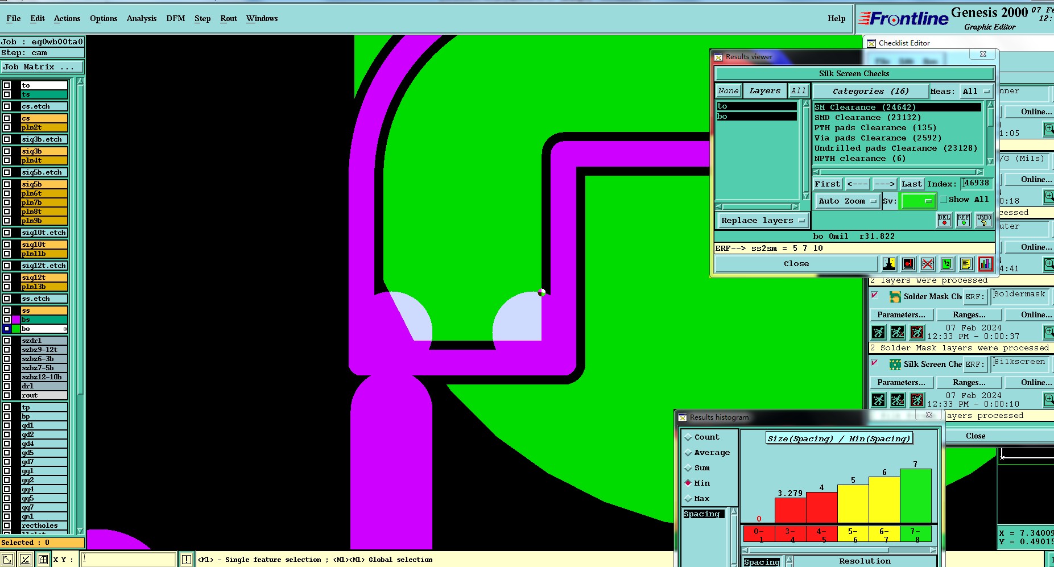Click the Index input field showing 46938
This screenshot has height=567, width=1054.
point(977,183)
